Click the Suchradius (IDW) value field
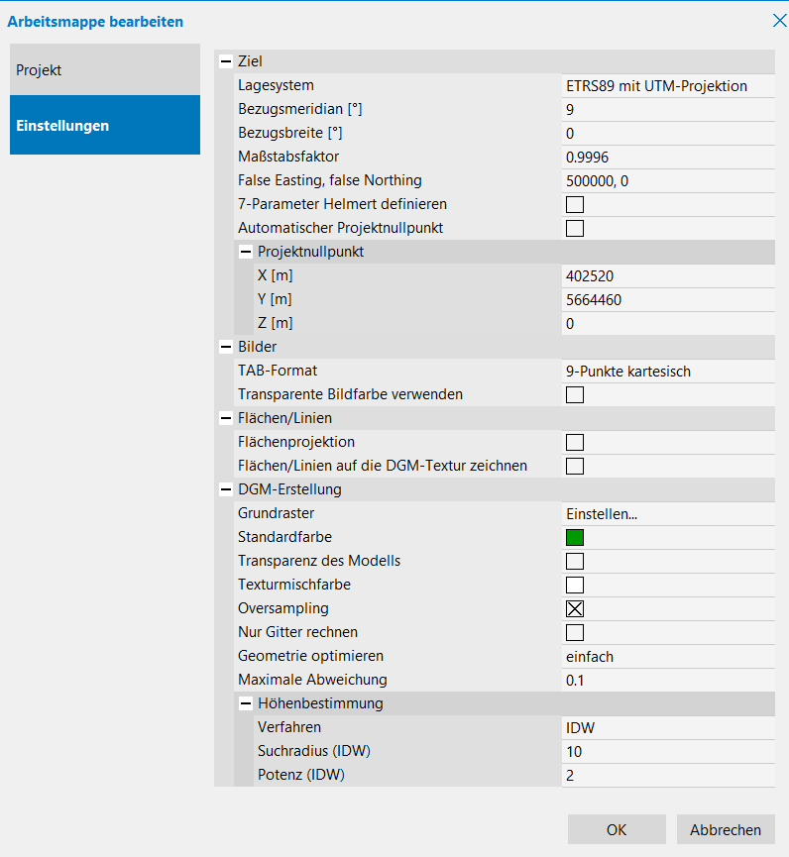The width and height of the screenshot is (789, 857). pyautogui.click(x=666, y=751)
